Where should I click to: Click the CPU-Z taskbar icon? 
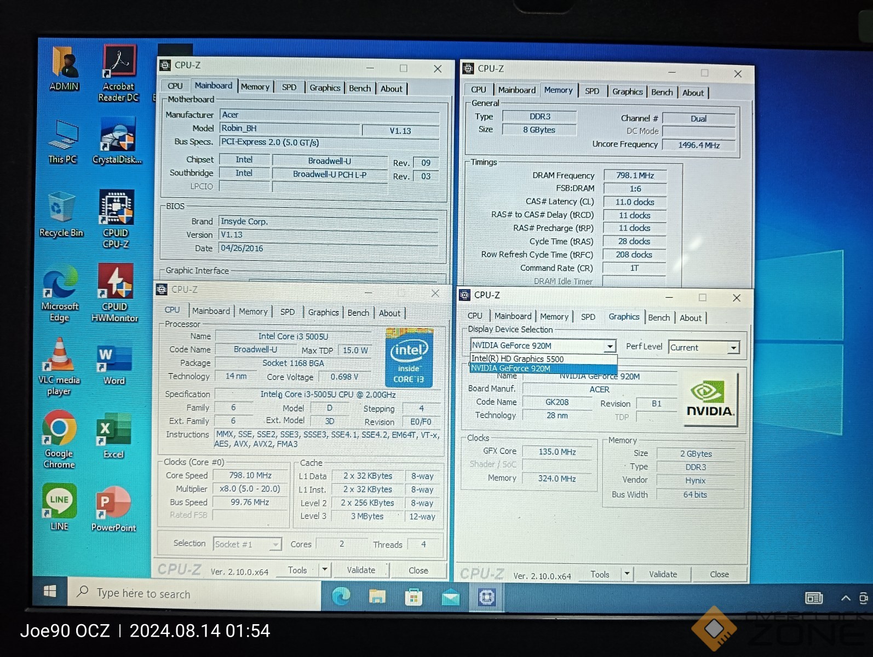[486, 597]
